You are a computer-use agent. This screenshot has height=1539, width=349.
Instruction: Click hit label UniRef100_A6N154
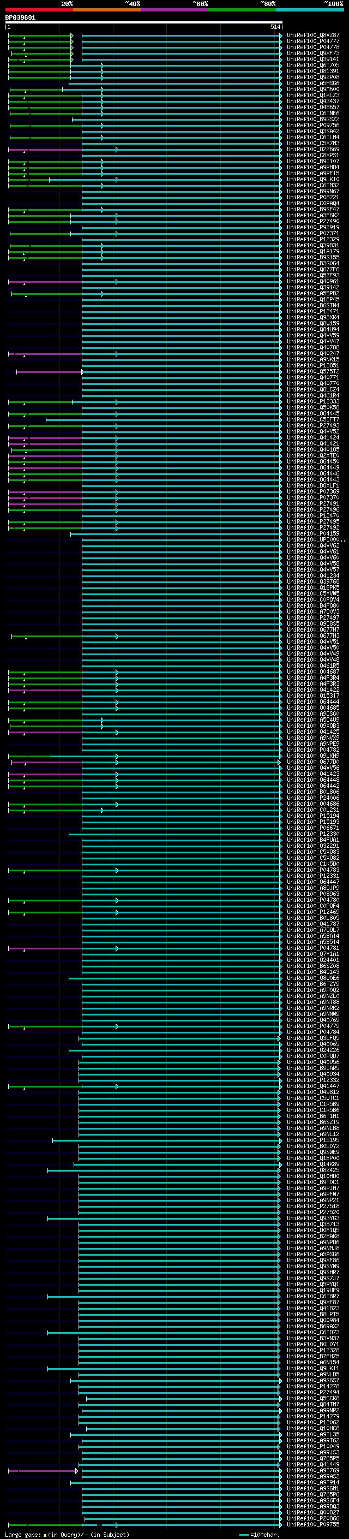(313, 1363)
